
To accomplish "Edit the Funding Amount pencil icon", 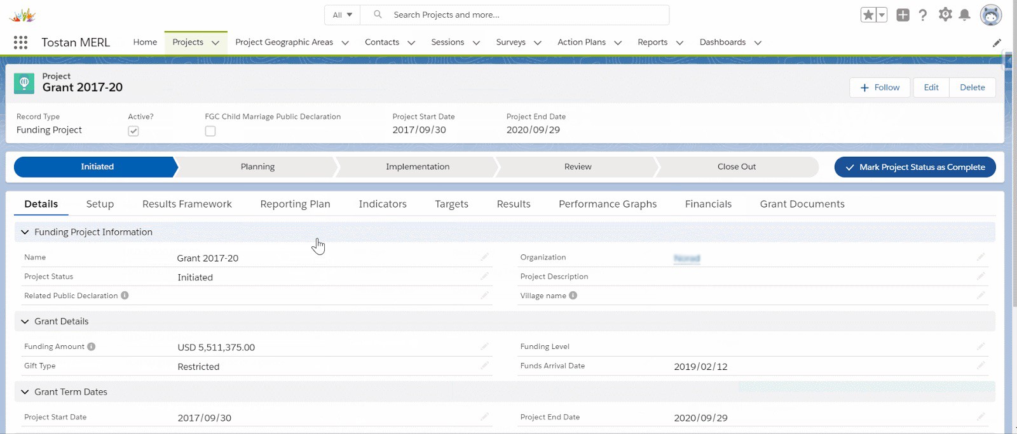I will pyautogui.click(x=484, y=346).
